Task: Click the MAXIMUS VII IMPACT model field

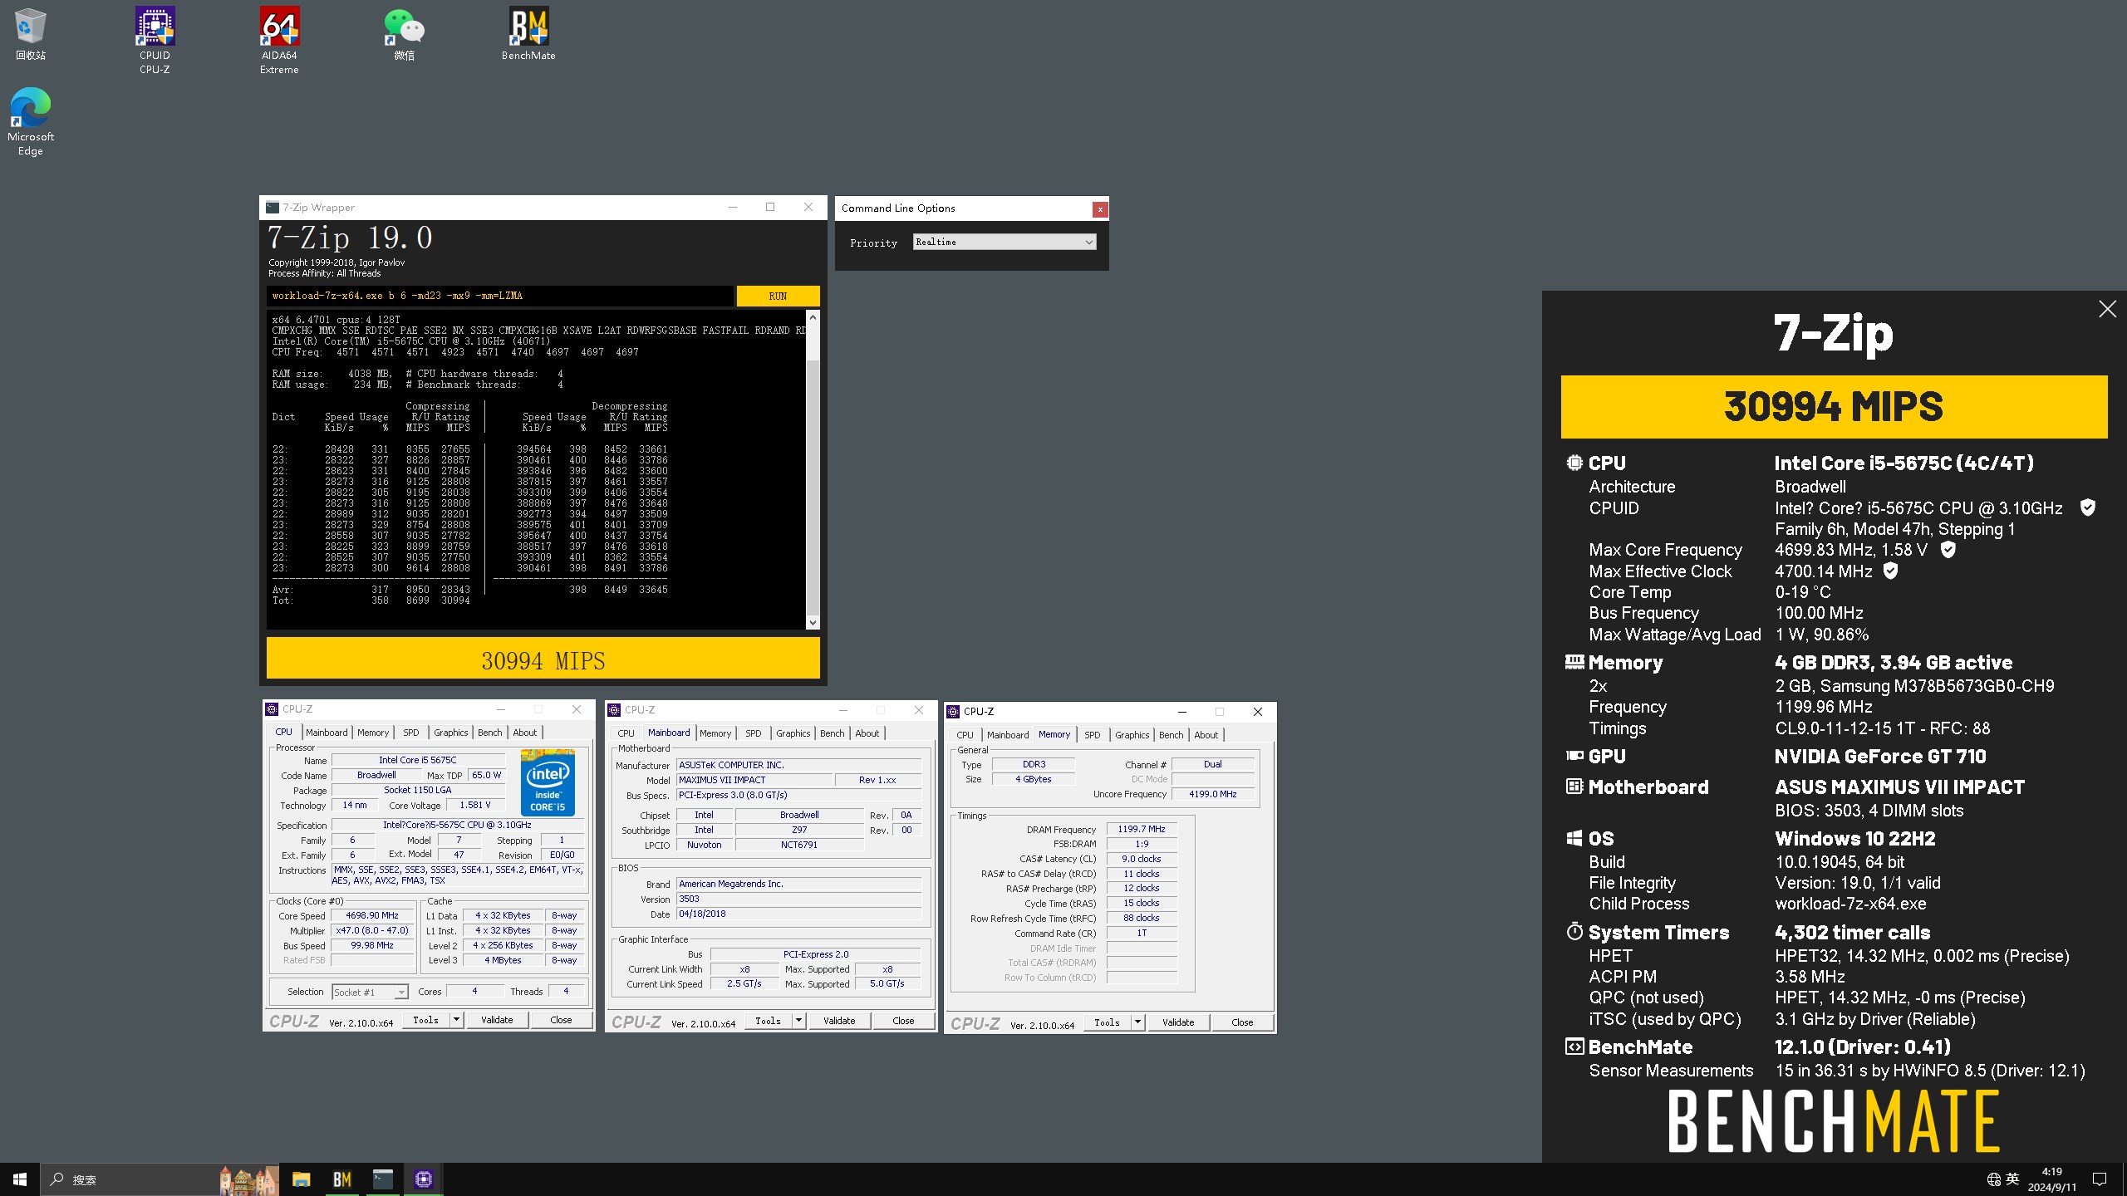Action: click(x=754, y=780)
